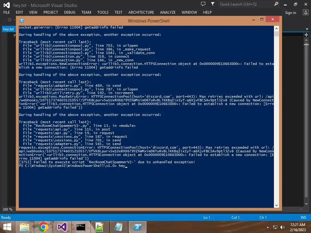Image resolution: width=311 pixels, height=233 pixels.
Task: Click the Ready status text
Action: pos(6,217)
